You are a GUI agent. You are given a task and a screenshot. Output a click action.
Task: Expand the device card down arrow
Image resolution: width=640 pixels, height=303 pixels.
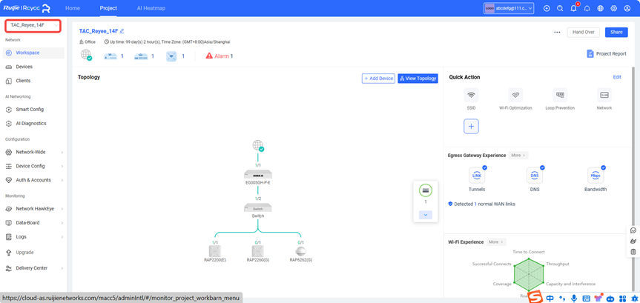[x=425, y=215]
